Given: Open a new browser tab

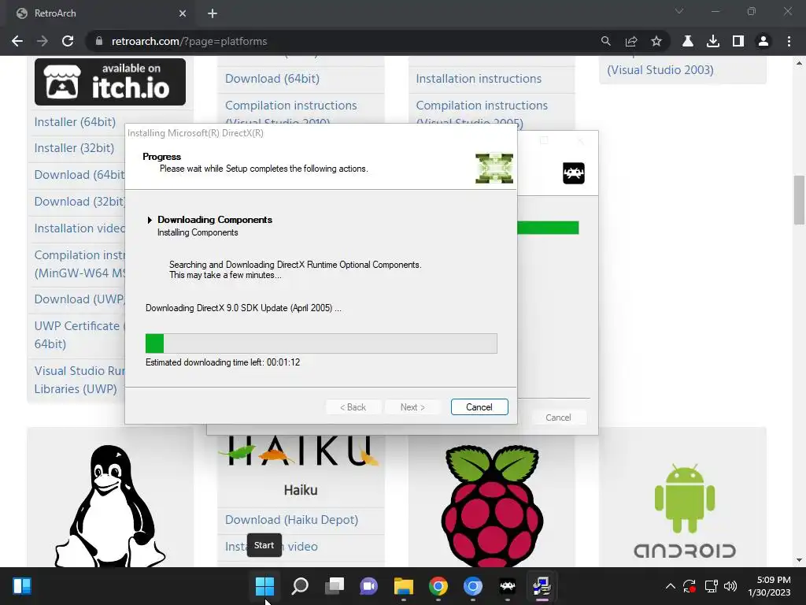Looking at the screenshot, I should pos(213,13).
